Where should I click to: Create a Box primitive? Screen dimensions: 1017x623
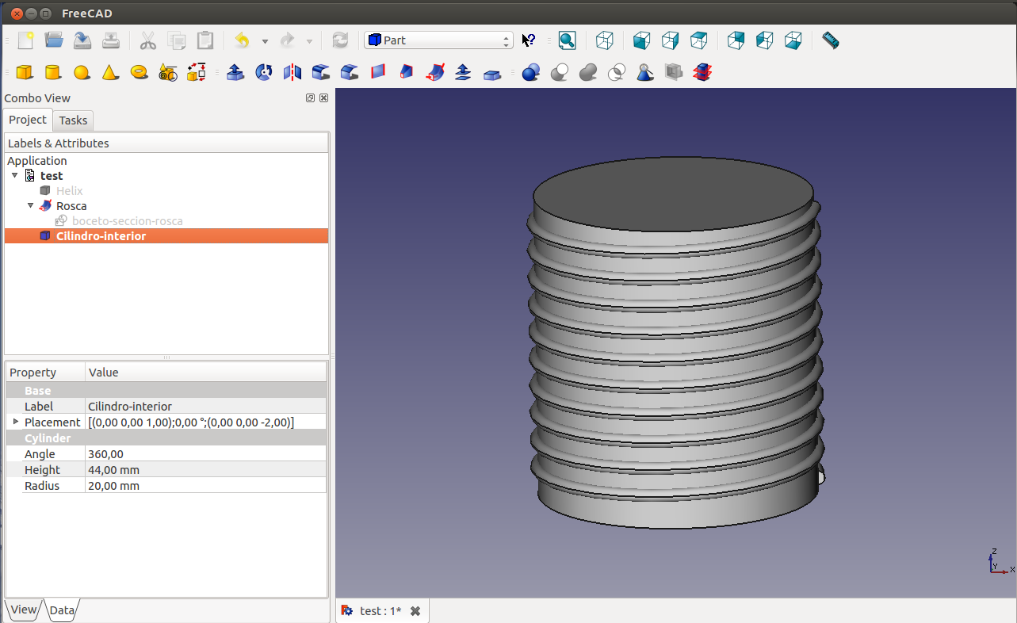pyautogui.click(x=25, y=73)
